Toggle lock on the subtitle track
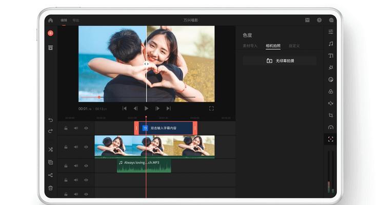380x205 pixels. tap(66, 128)
